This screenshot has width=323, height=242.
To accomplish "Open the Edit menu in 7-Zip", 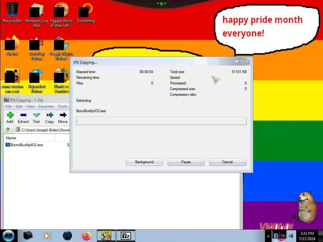I will click(19, 107).
